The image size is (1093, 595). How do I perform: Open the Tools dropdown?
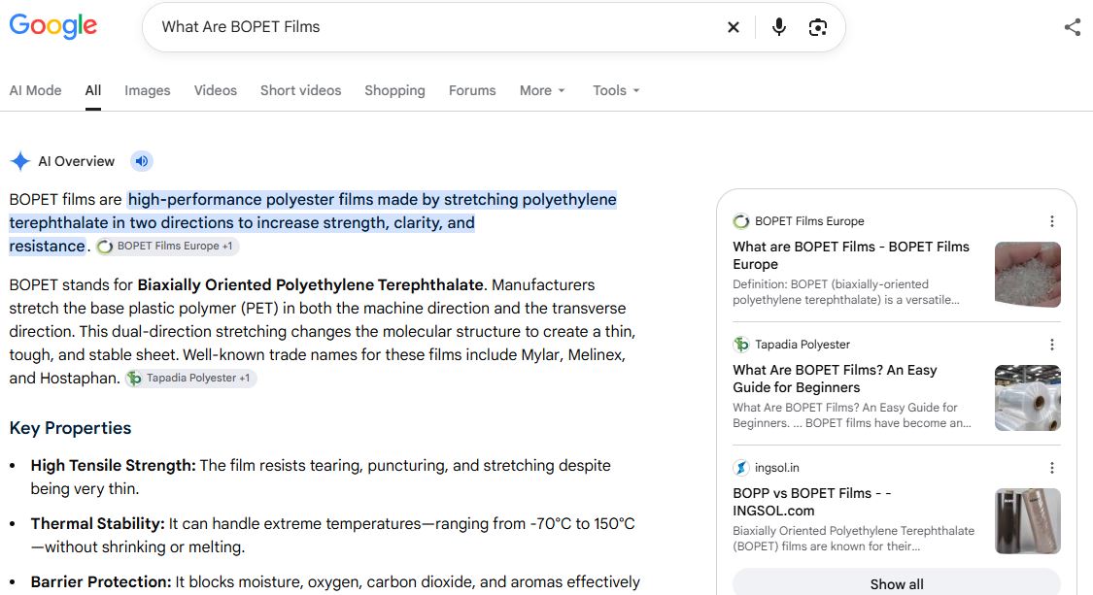click(x=616, y=90)
